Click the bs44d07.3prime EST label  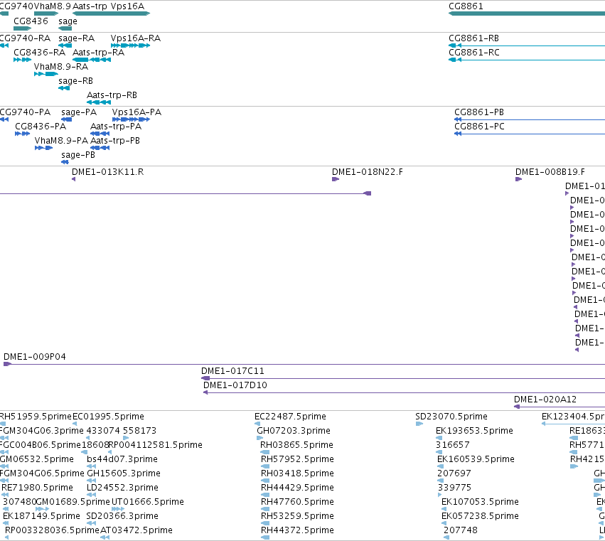click(122, 459)
